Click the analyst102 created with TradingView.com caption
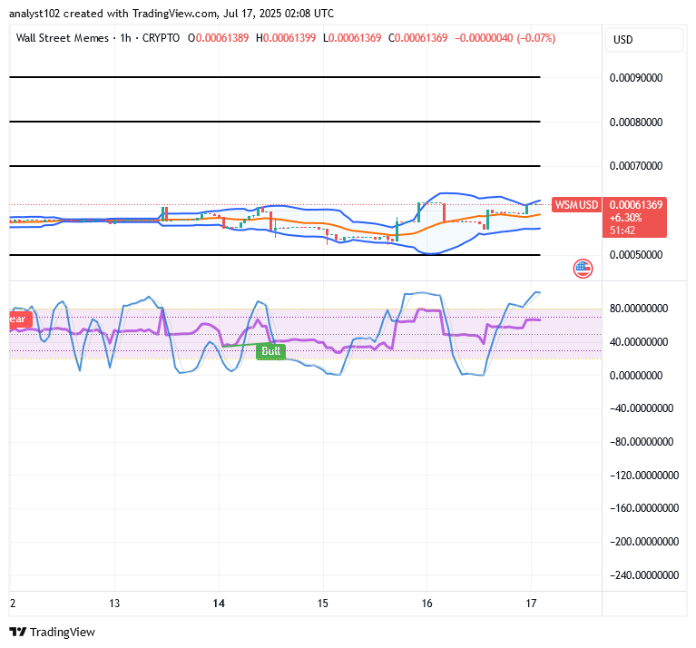This screenshot has height=648, width=696. [x=172, y=14]
